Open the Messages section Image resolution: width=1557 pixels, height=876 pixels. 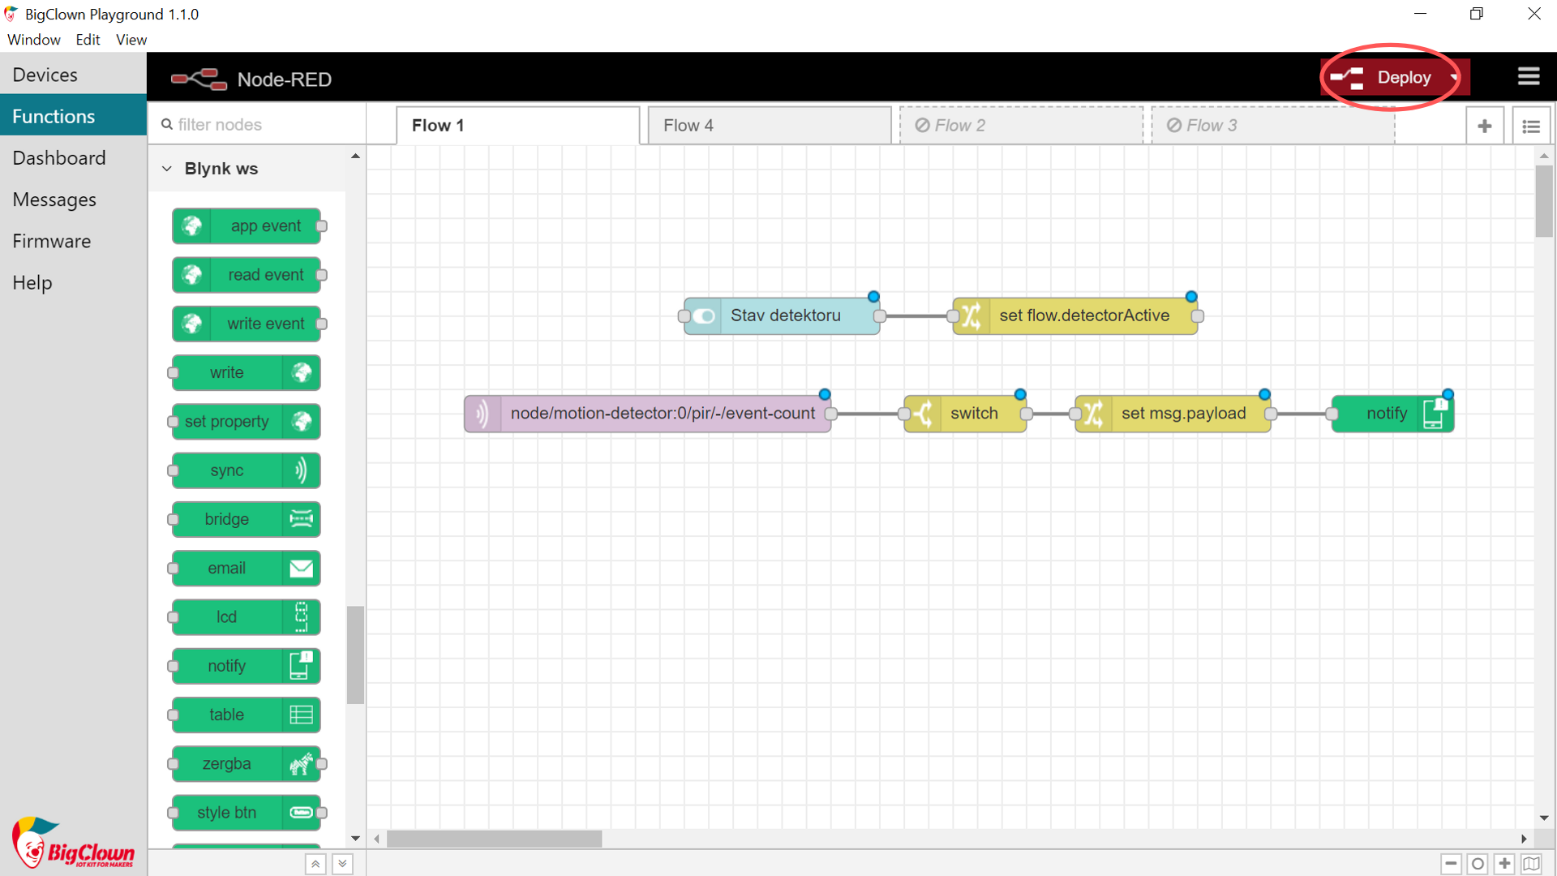(x=73, y=200)
